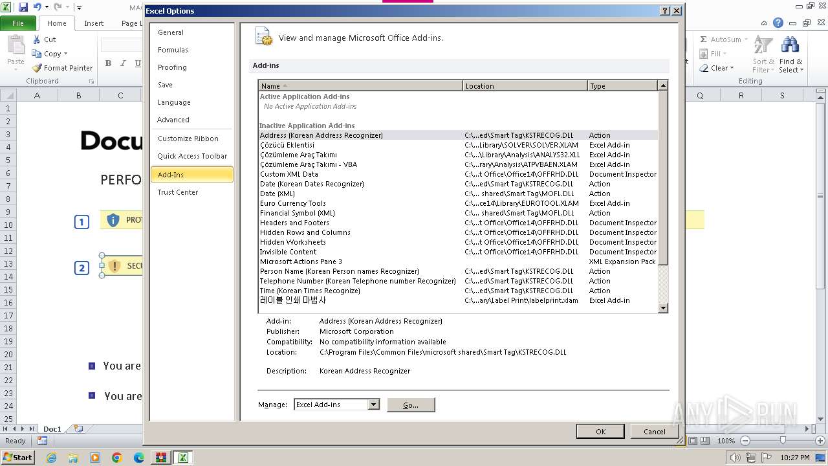Click the Excel Help question mark icon
Image resolution: width=828 pixels, height=466 pixels.
pos(778,23)
